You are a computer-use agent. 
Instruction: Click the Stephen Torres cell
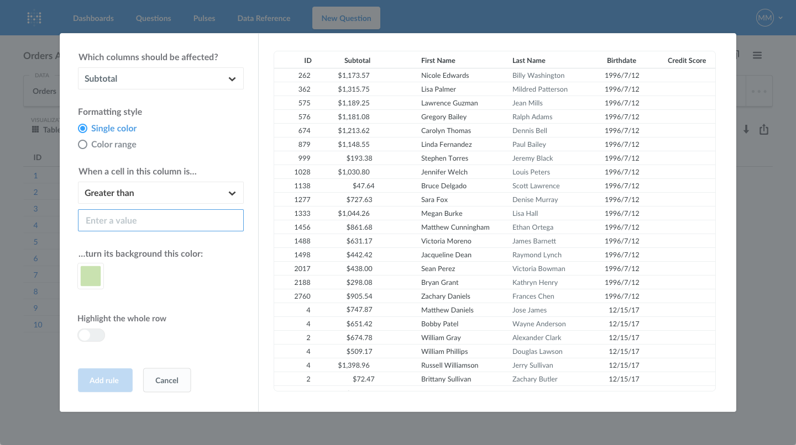444,158
